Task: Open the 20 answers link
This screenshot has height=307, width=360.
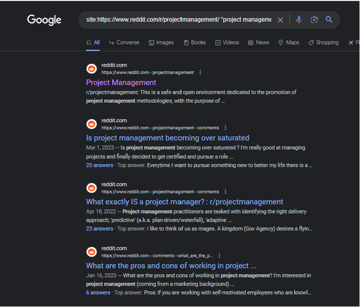Action: 100,166
